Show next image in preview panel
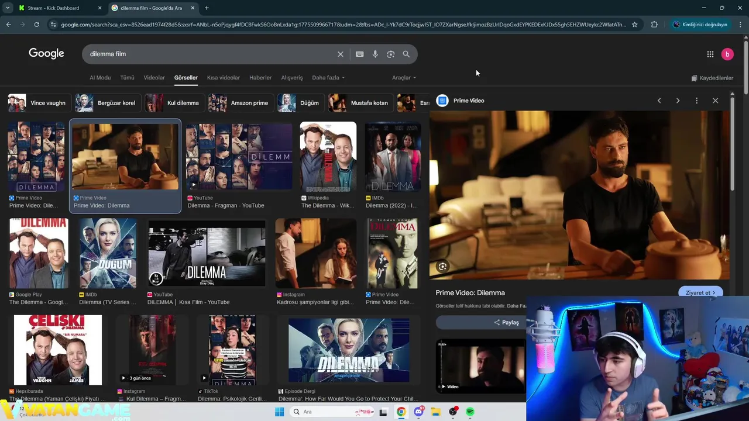The image size is (749, 421). point(678,101)
